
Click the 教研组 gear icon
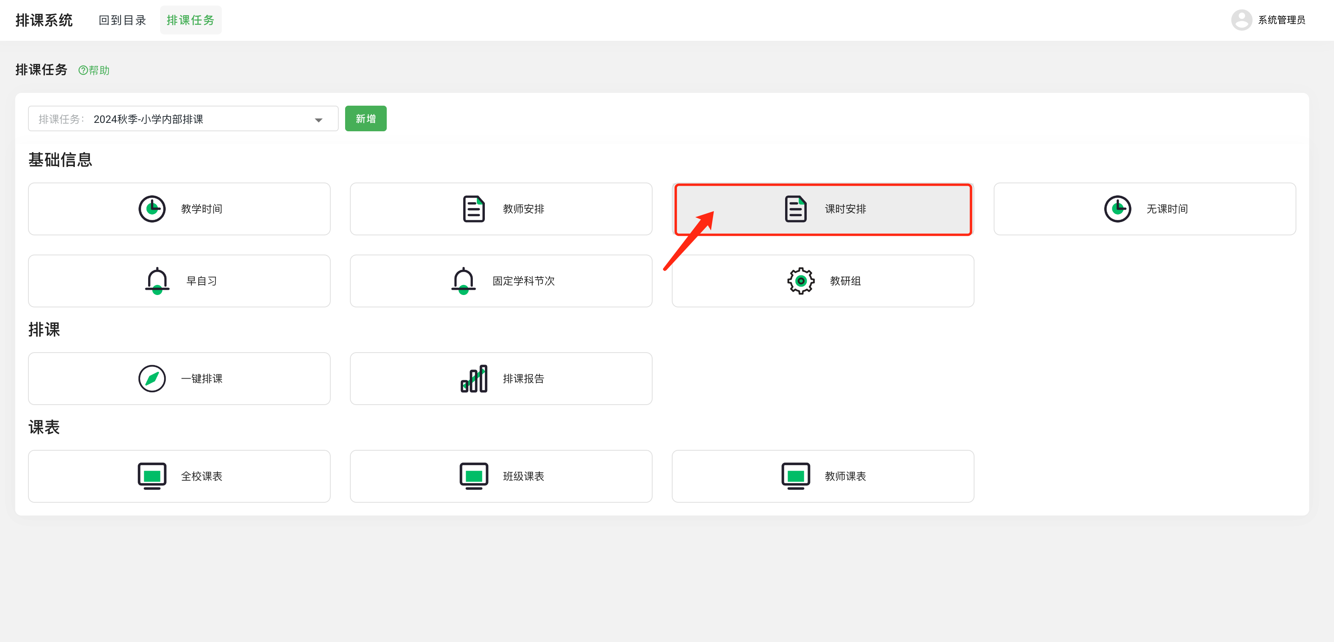point(801,281)
